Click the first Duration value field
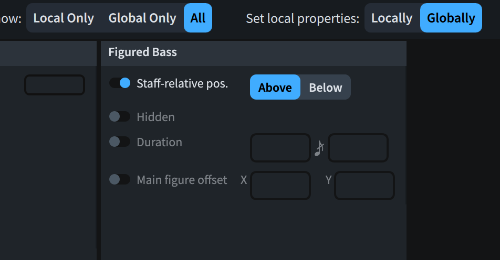Screen dimensions: 500x260 click(280, 148)
